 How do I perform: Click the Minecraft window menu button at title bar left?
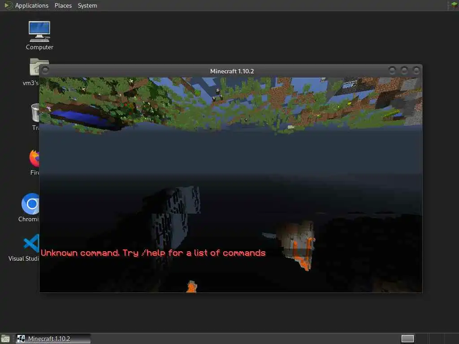pyautogui.click(x=45, y=70)
